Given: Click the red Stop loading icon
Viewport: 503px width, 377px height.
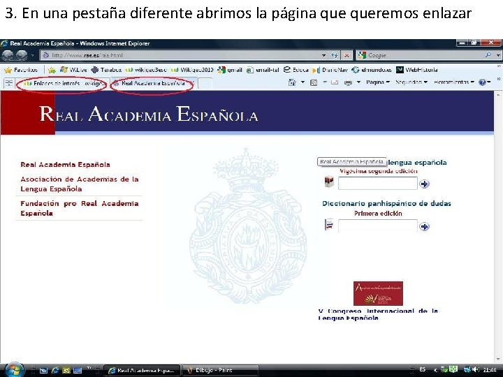Looking at the screenshot, I should pos(347,55).
